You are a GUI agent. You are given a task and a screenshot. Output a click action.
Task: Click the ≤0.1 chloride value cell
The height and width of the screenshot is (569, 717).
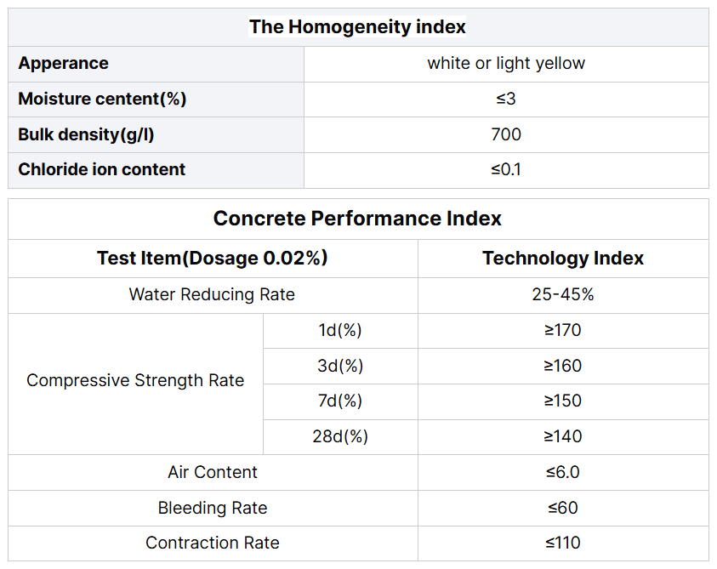(x=506, y=169)
